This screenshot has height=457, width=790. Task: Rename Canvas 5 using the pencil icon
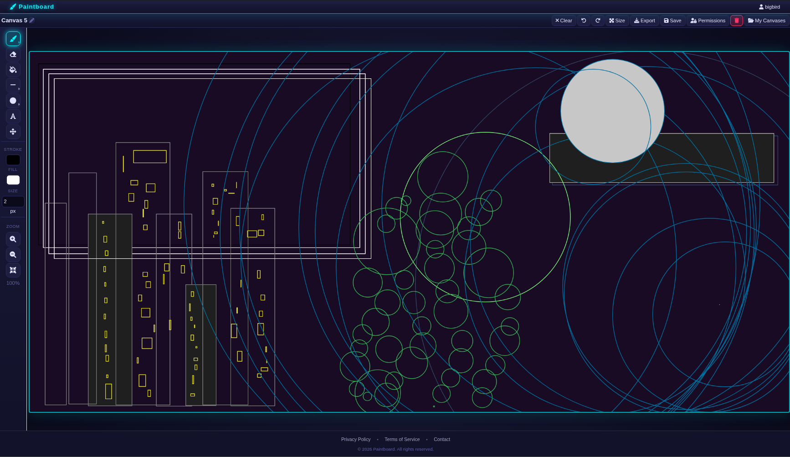tap(31, 21)
